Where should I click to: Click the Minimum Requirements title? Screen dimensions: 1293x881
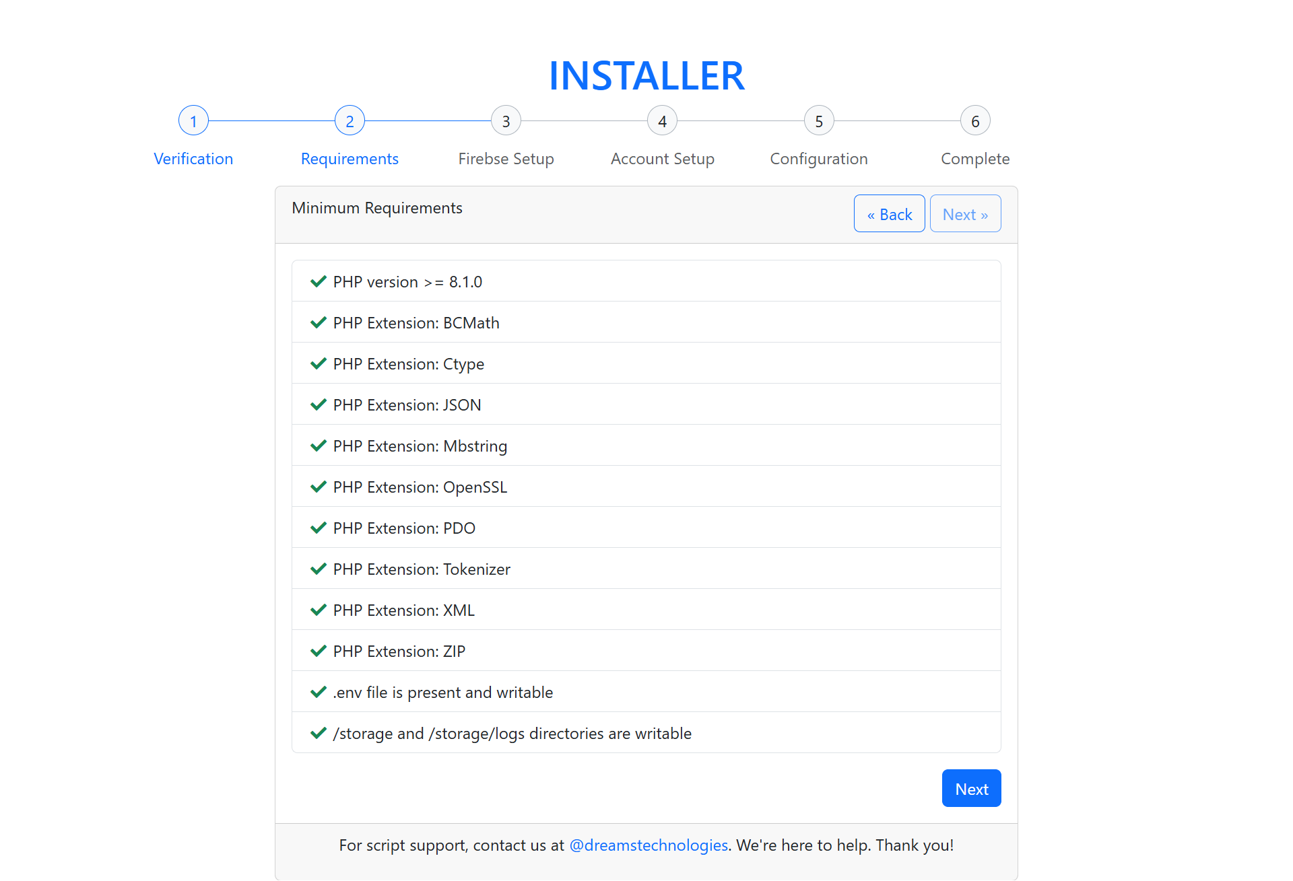point(377,208)
